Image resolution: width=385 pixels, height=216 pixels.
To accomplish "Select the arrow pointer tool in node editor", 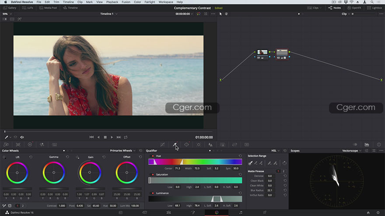I will (220, 14).
